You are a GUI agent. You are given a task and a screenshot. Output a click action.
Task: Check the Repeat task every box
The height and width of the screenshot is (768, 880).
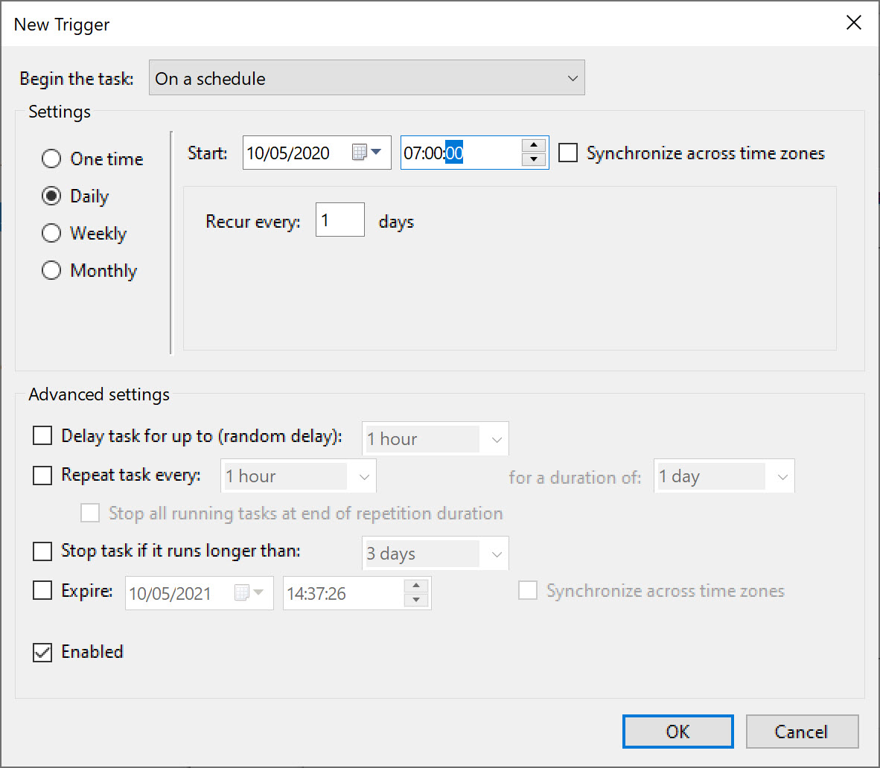click(42, 475)
